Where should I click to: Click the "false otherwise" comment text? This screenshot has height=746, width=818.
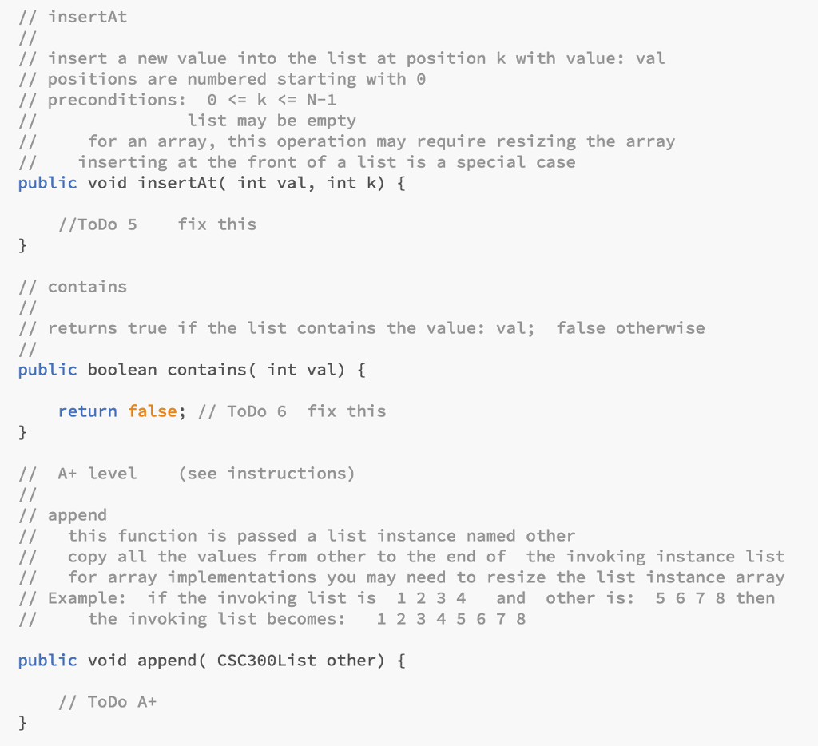click(630, 328)
